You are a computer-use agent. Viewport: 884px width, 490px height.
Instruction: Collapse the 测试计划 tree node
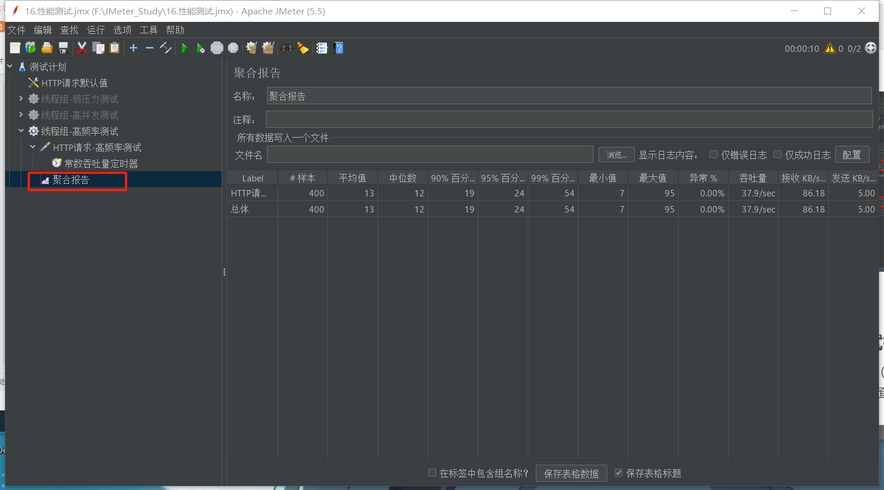click(x=10, y=67)
